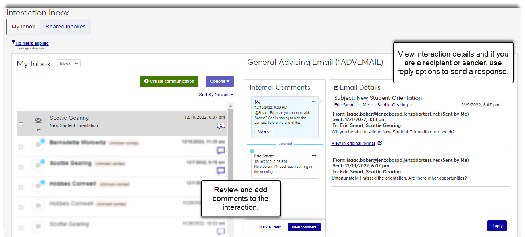Tick the checkbox beside the bold Hobbes Cornwell message
525x237 pixels.
[21, 188]
